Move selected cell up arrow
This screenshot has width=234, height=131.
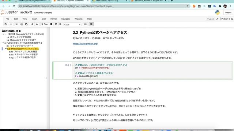32,24
